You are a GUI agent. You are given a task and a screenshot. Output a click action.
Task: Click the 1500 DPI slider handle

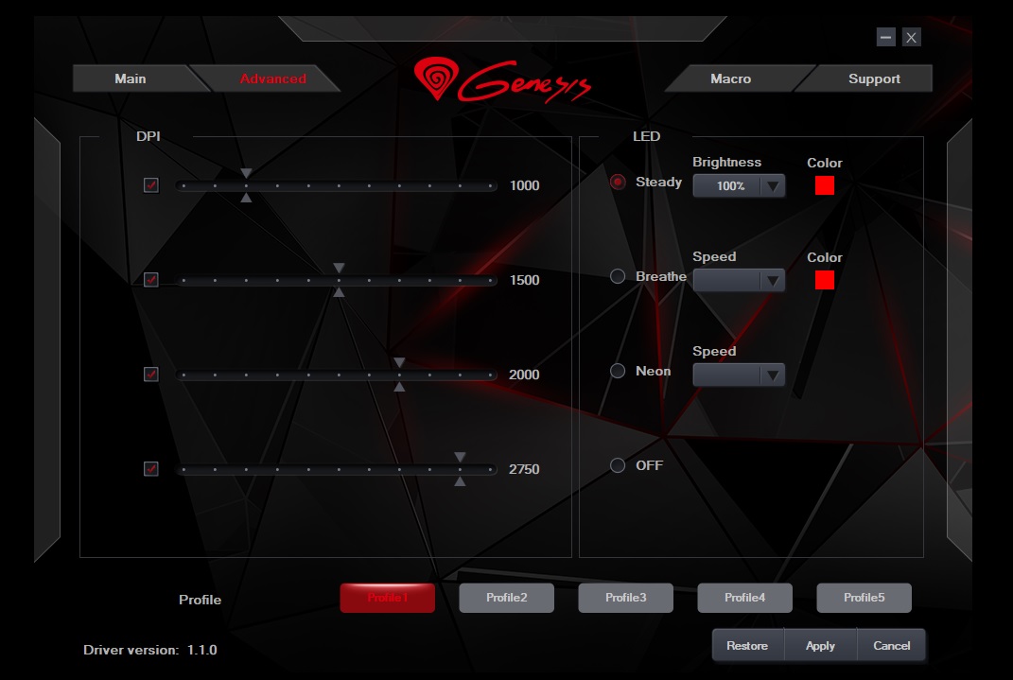click(x=339, y=280)
